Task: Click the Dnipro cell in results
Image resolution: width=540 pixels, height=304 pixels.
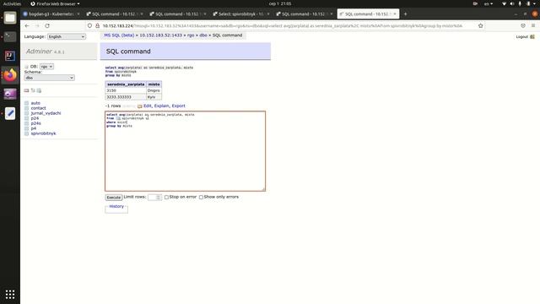Action: click(154, 90)
